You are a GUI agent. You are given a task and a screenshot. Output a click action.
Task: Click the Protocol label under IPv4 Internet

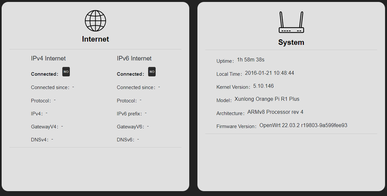click(x=41, y=100)
